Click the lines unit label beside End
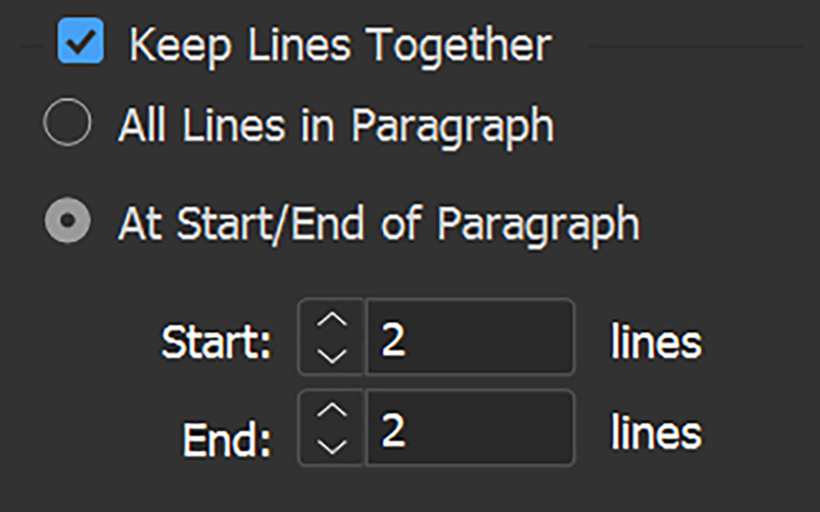Image resolution: width=820 pixels, height=512 pixels. (655, 433)
